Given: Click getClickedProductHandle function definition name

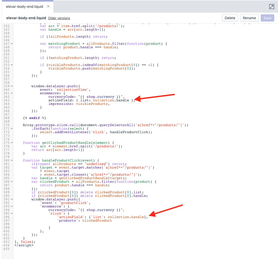Looking at the screenshot, I should click(x=66, y=143).
